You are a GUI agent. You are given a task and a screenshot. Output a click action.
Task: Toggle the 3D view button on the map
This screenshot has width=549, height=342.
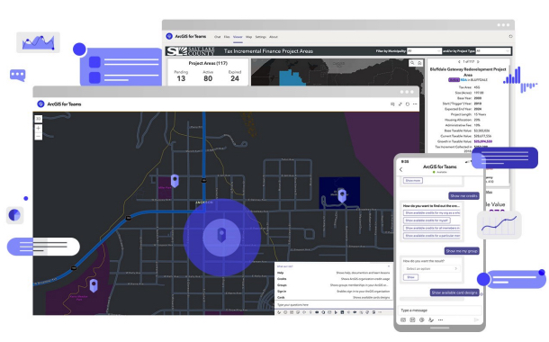[39, 119]
